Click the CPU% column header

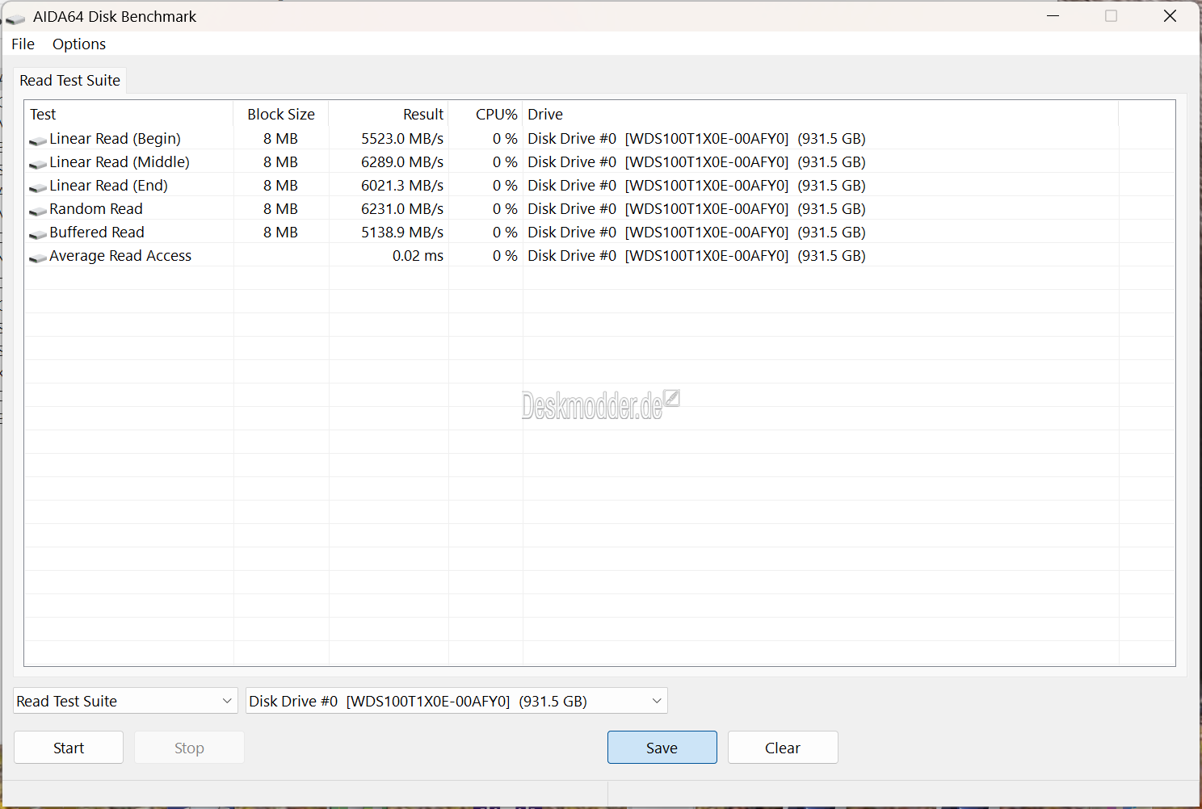(x=485, y=114)
